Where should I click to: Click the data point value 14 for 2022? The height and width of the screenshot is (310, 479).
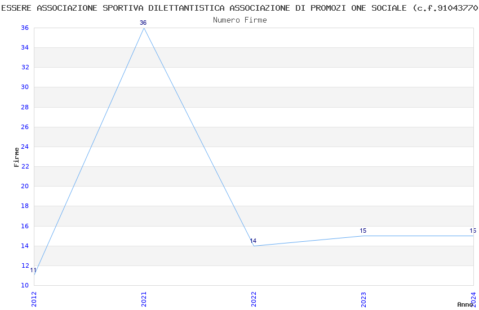point(253,241)
